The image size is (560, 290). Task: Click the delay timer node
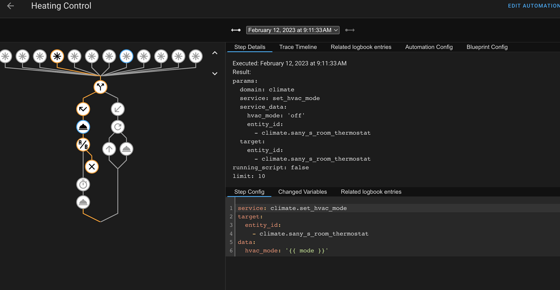83,184
